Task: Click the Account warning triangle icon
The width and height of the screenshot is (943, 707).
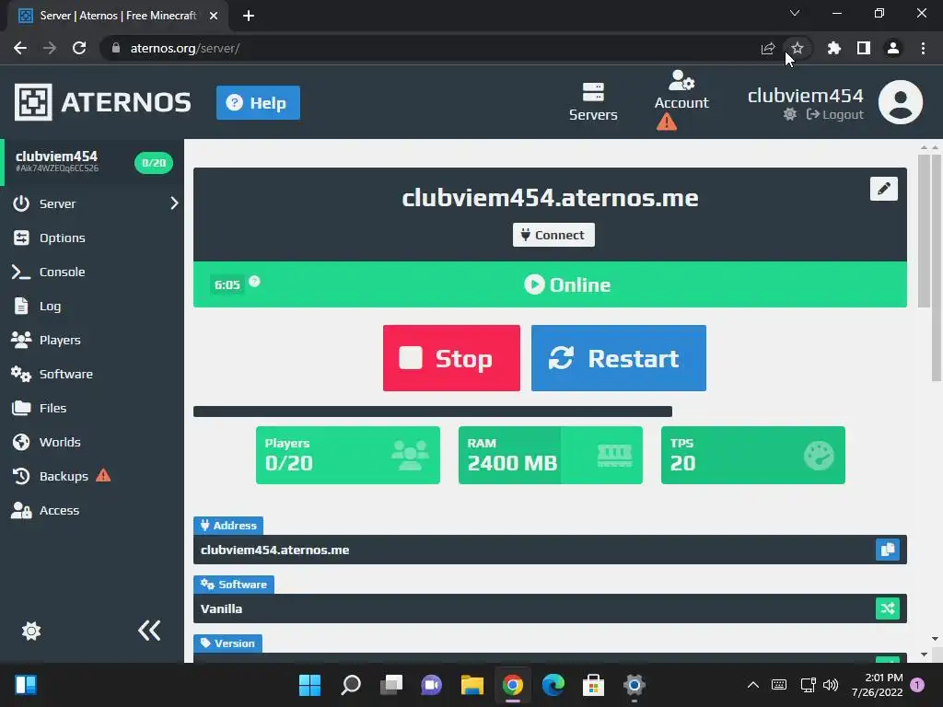Action: (x=667, y=122)
